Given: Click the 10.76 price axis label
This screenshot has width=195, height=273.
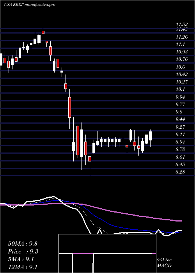Looking at the screenshot, I should point(182,59).
